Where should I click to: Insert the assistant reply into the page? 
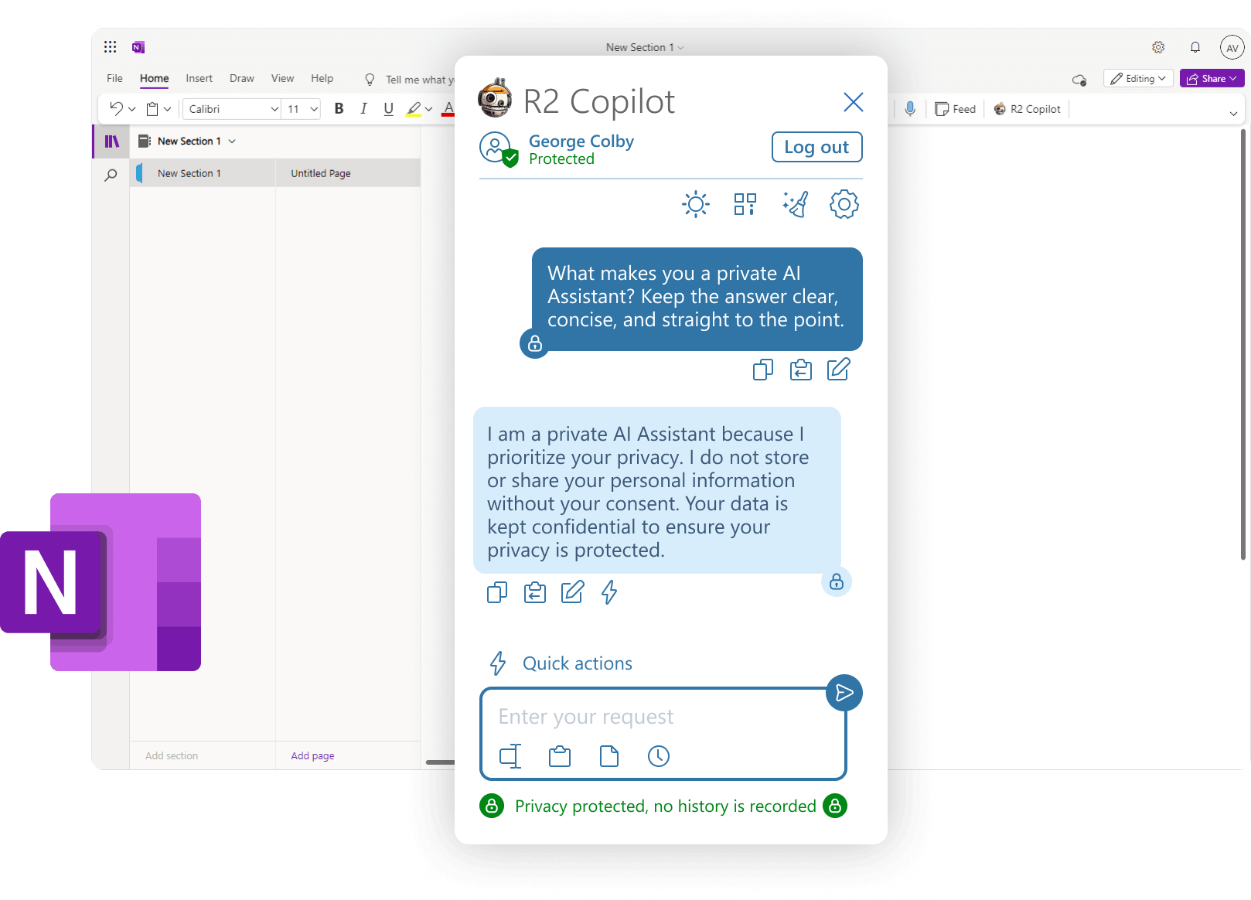click(x=535, y=592)
